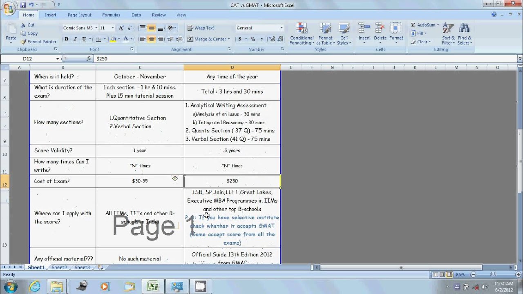Click the Excel icon on the taskbar
523x294 pixels.
[153, 286]
